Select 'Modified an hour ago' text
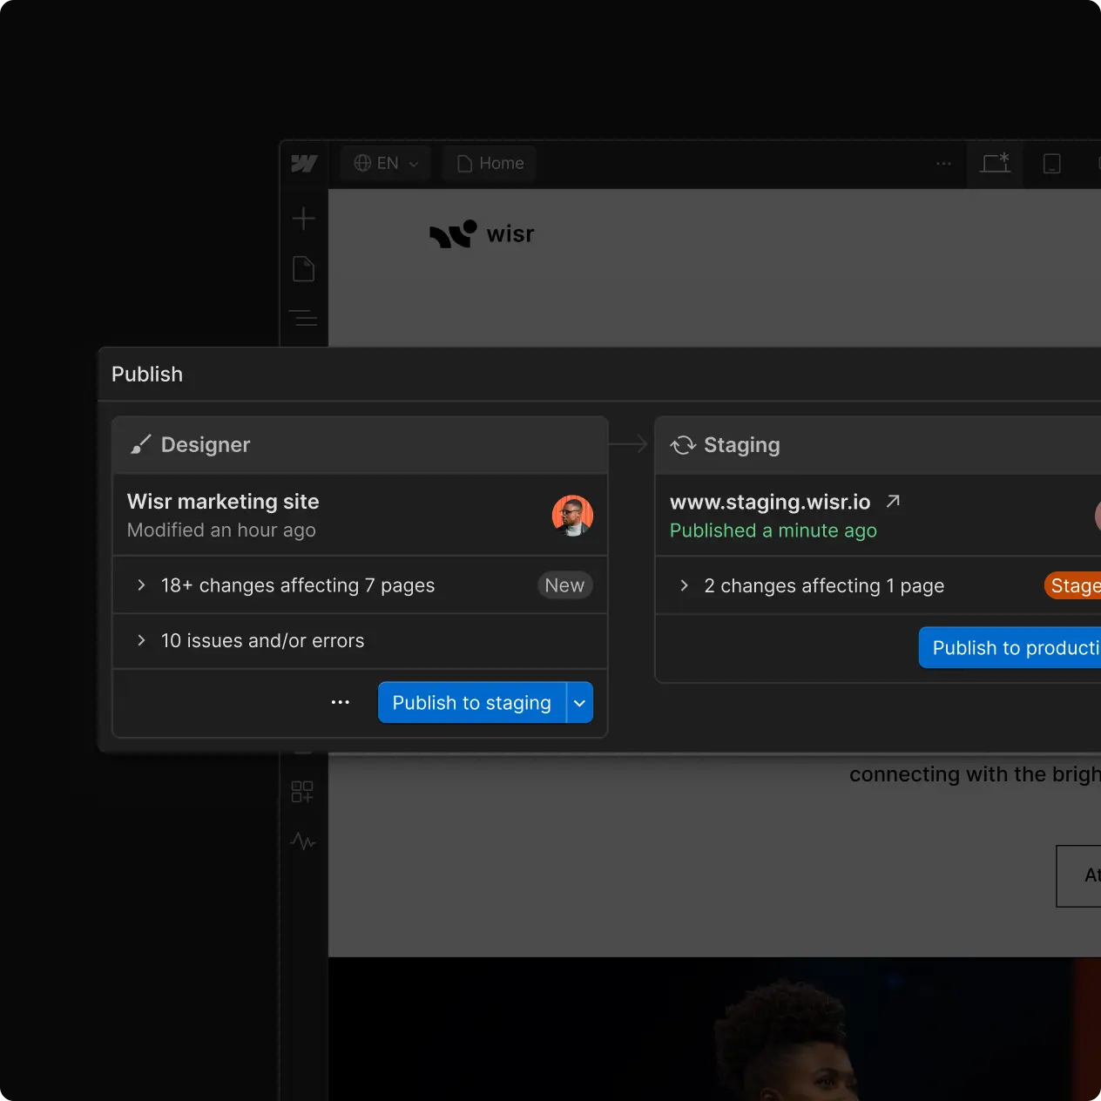1101x1101 pixels. click(221, 530)
